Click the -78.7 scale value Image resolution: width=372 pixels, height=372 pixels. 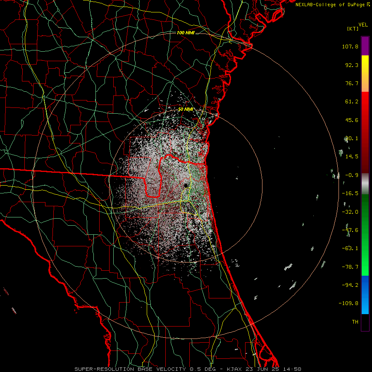(350, 267)
